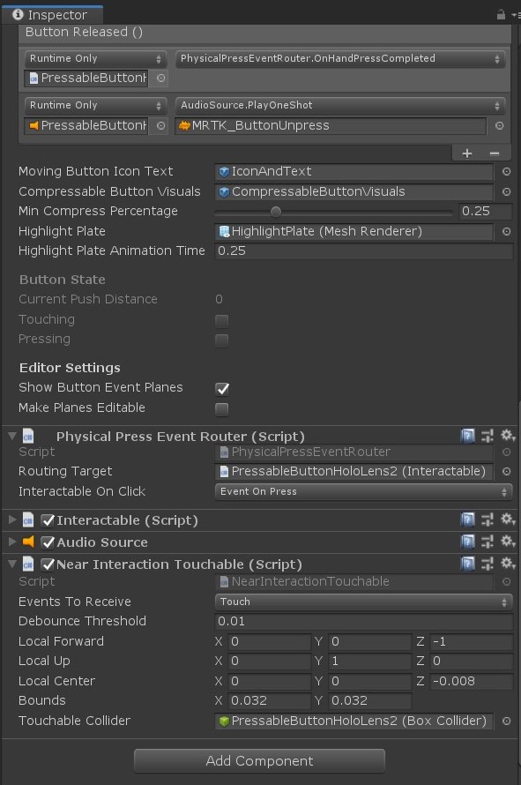Open the Inspector panel options menu
521x785 pixels.
[x=515, y=15]
